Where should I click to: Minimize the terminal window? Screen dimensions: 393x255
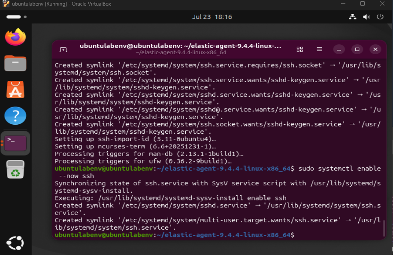pos(339,49)
